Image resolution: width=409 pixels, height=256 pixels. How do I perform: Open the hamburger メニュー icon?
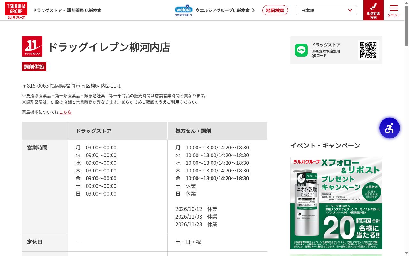[x=394, y=10]
